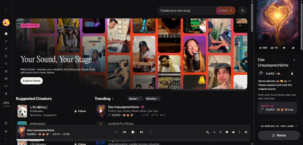Focus the Create your own song input
The image size is (303, 145).
coord(187,11)
